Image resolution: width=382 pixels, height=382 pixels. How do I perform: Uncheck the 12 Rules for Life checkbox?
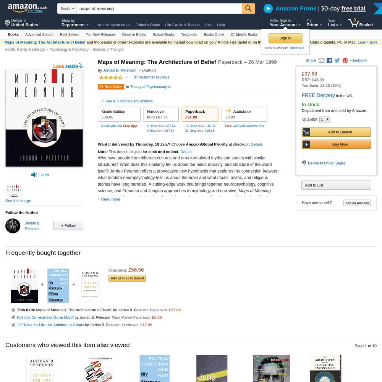tap(13, 325)
